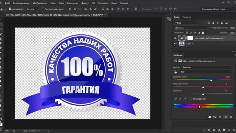The image size is (236, 133).
Task: Create new layer icon
Action: pyautogui.click(x=229, y=130)
